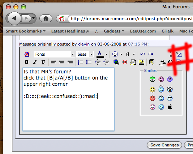Click the 07:15 PM timestamp text
The width and height of the screenshot is (193, 154).
[137, 44]
